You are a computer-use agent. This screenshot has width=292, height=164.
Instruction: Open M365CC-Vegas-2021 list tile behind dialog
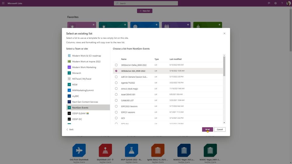[x=184, y=150]
